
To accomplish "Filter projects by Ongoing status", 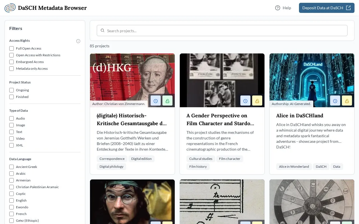I will 11,90.
